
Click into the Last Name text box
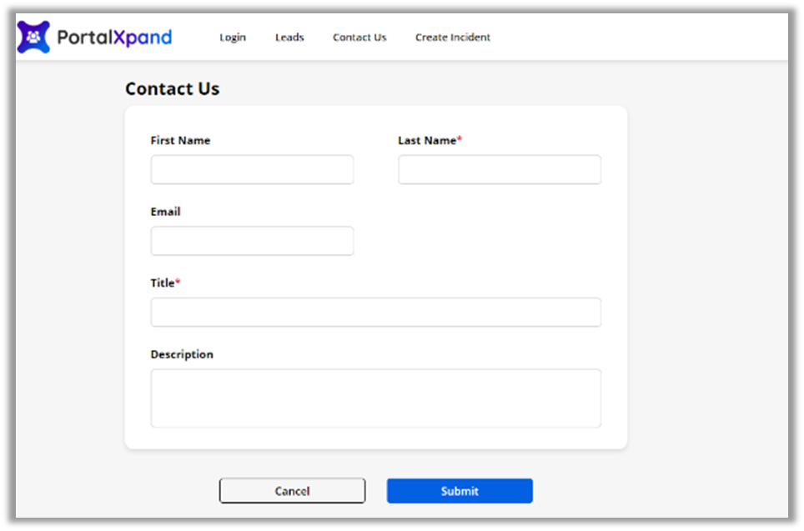click(500, 169)
